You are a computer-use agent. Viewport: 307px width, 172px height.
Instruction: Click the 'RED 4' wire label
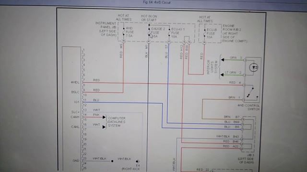235,83
